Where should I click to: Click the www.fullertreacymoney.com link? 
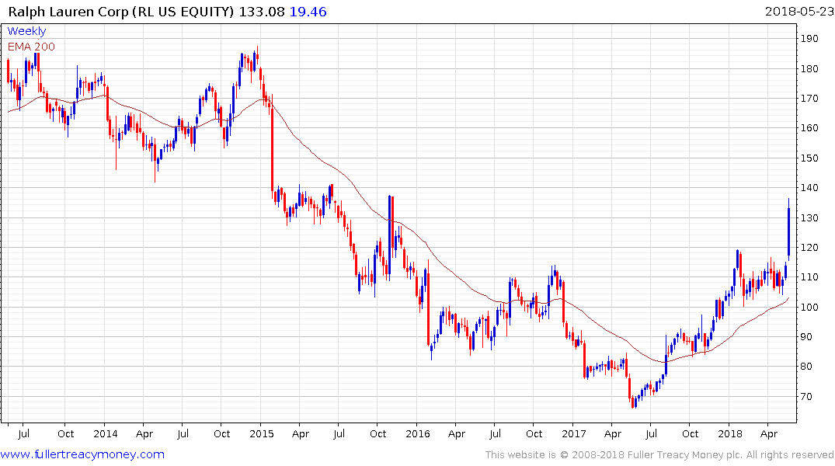pos(82,454)
